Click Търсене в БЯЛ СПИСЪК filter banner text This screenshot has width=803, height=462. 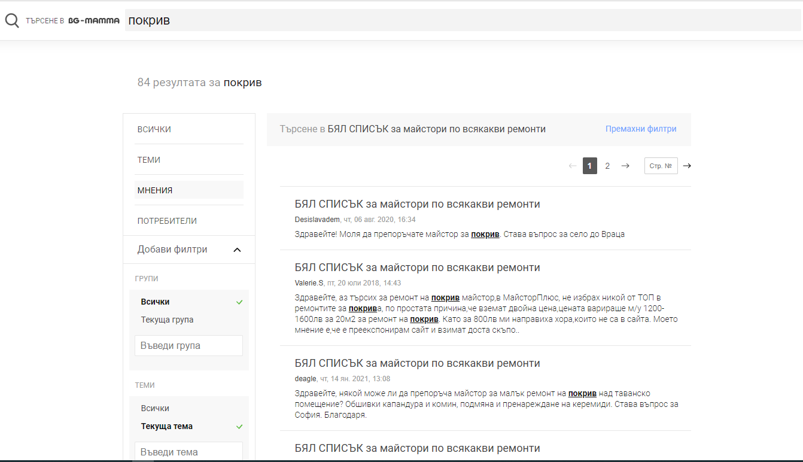click(x=413, y=129)
